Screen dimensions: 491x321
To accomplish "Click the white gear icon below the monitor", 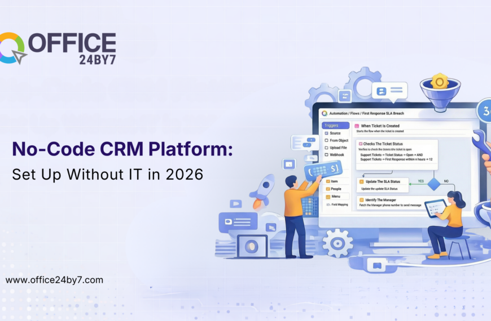I will pos(337,243).
